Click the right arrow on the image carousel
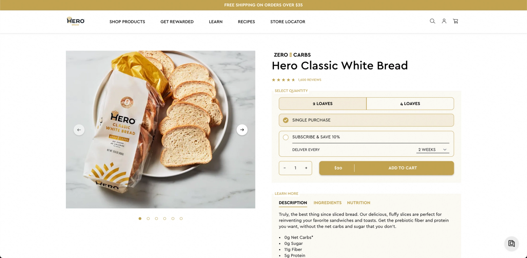Image resolution: width=527 pixels, height=258 pixels. 242,130
